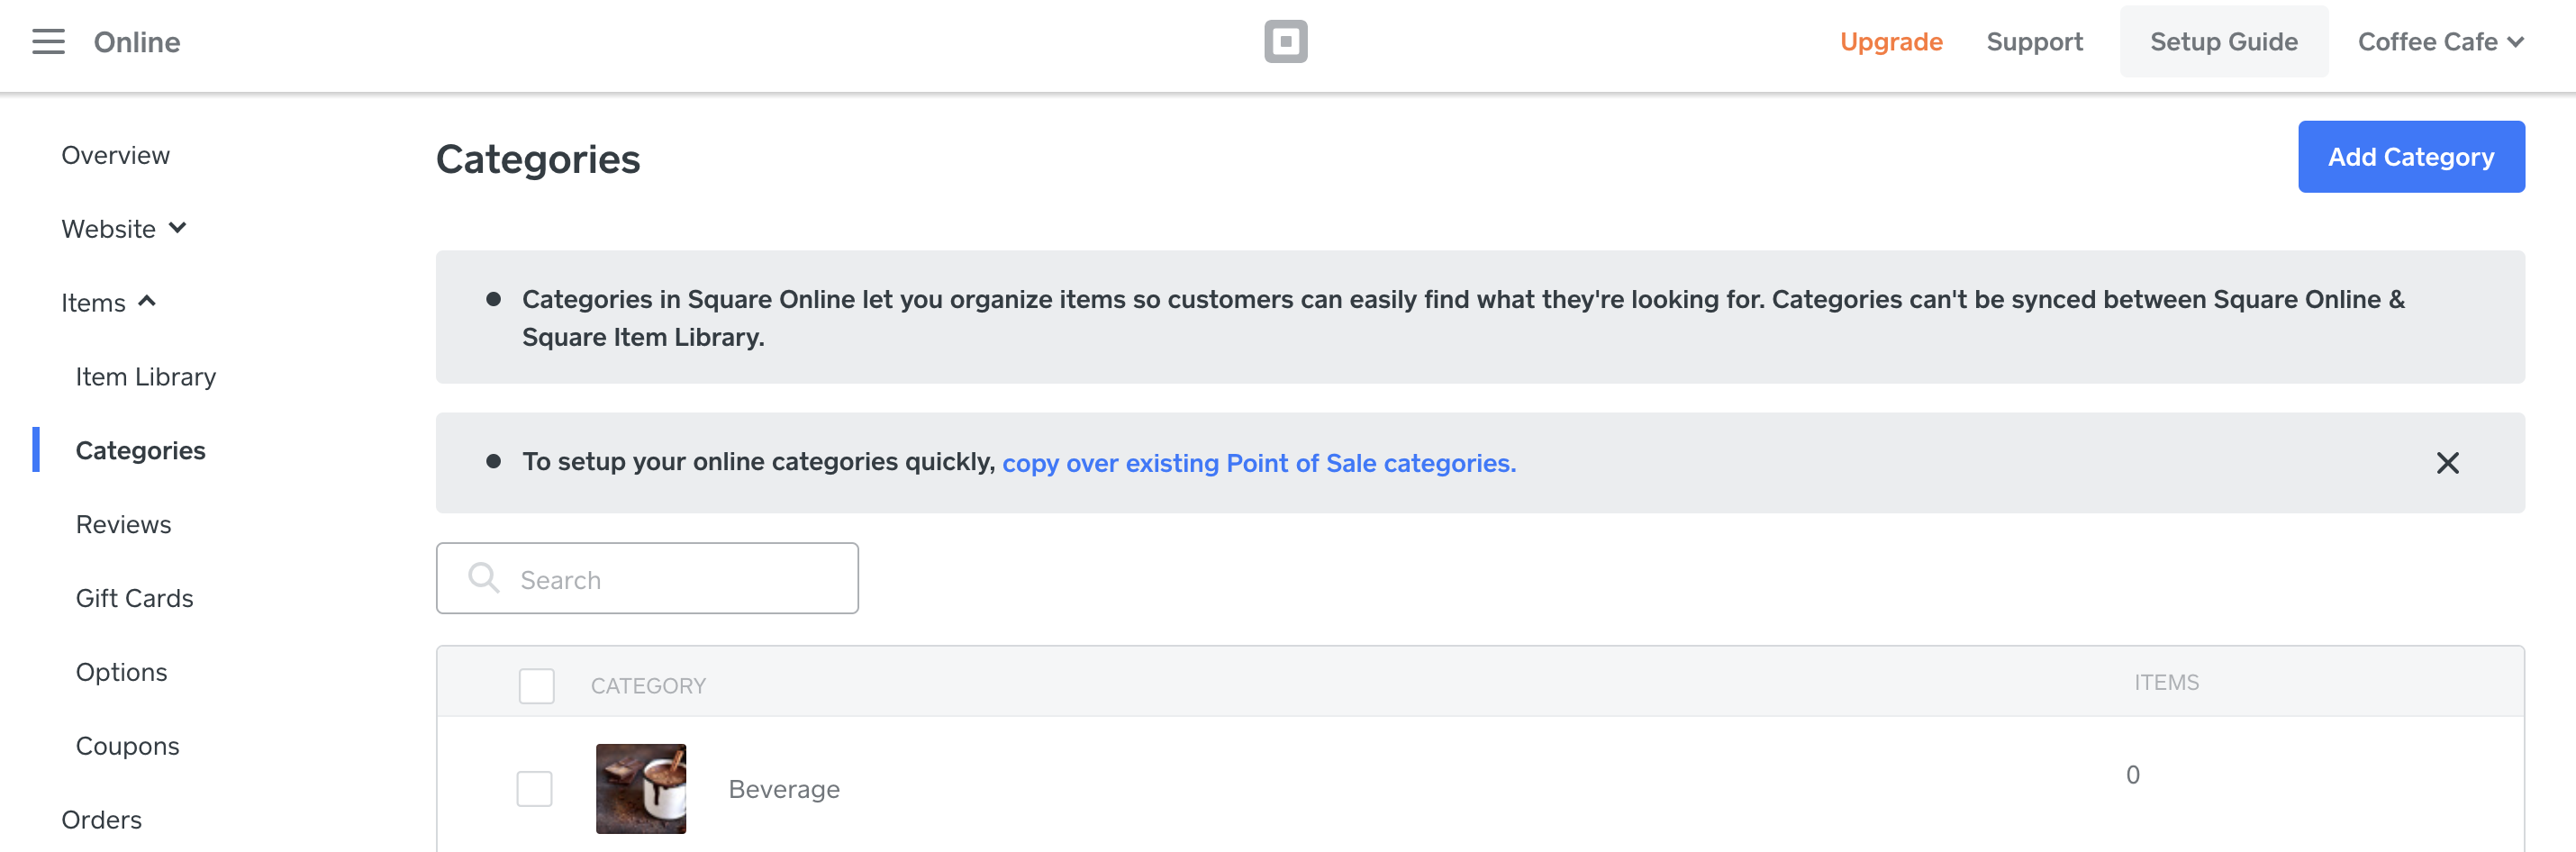Open the Coffee Cafe account dropdown
2576x852 pixels.
coord(2440,42)
